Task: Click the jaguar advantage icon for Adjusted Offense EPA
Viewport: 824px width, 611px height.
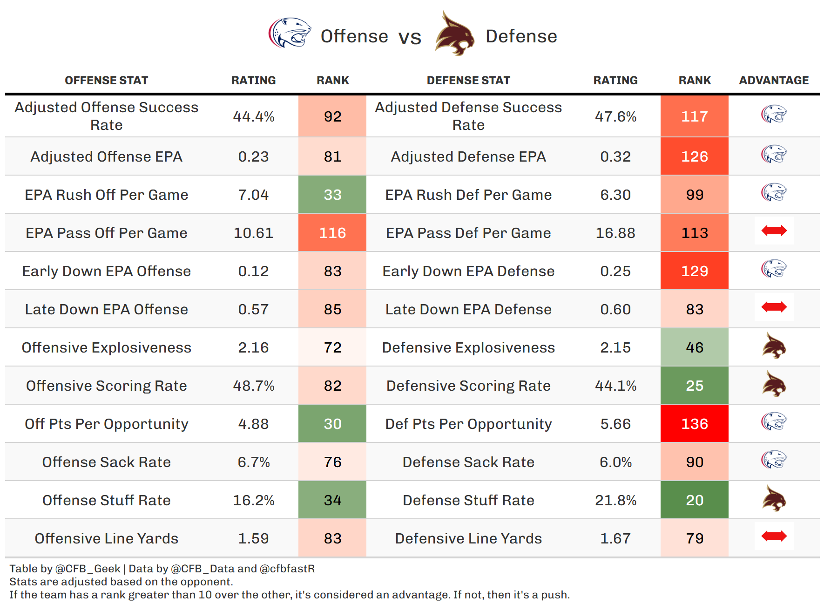Action: [774, 155]
